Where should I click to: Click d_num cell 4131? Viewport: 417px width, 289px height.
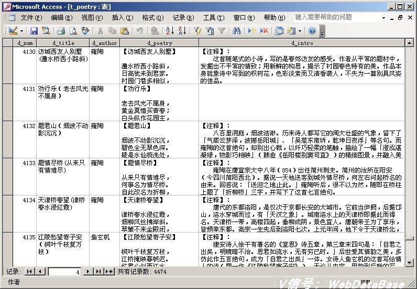[x=25, y=102]
